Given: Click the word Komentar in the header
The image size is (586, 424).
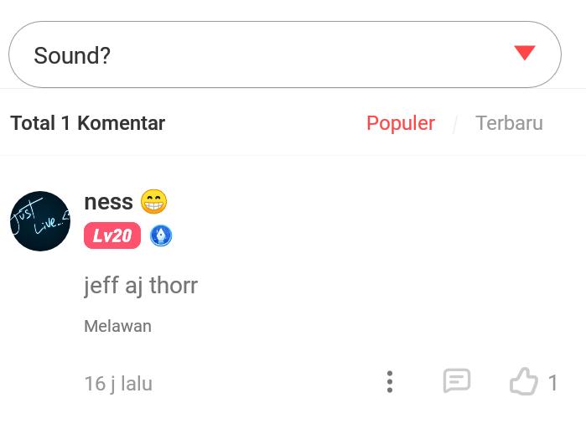Looking at the screenshot, I should point(121,123).
